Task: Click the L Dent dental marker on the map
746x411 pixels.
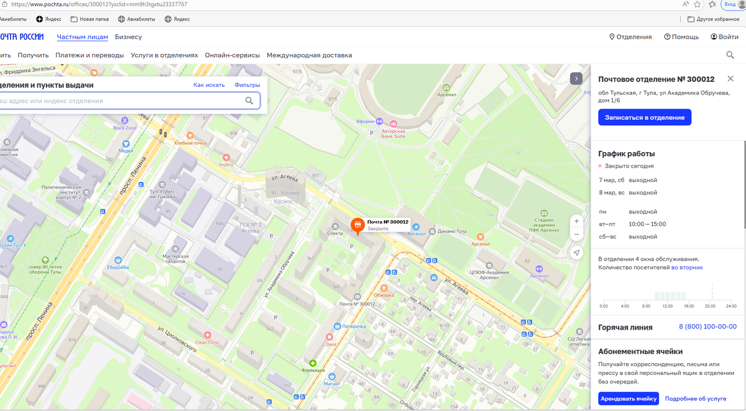Action: click(329, 336)
